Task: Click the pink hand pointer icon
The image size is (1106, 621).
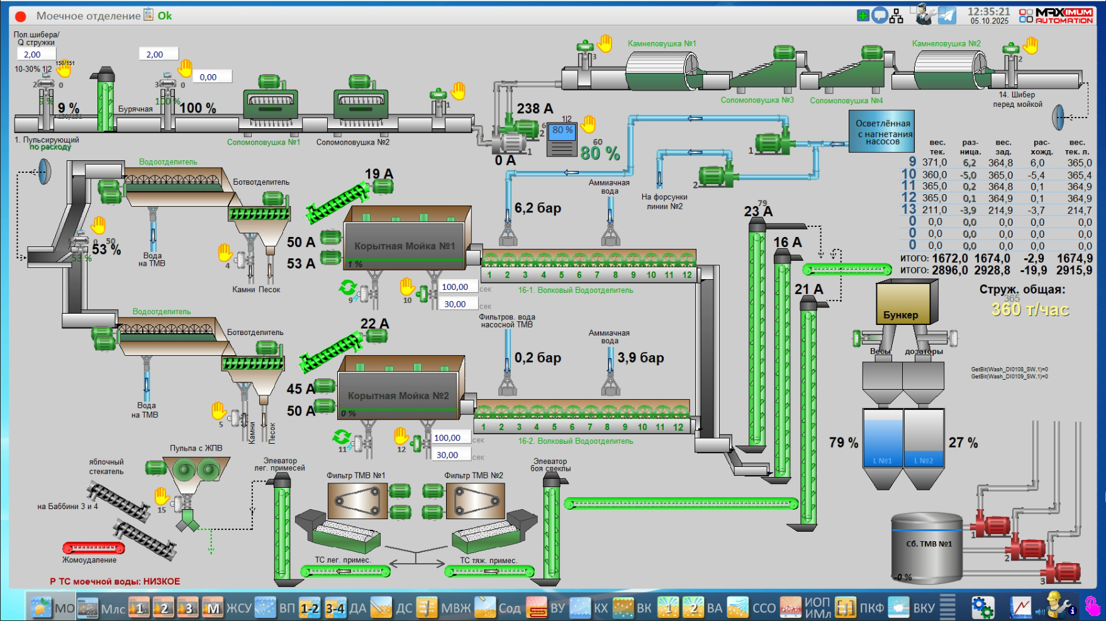Action: pyautogui.click(x=1092, y=607)
